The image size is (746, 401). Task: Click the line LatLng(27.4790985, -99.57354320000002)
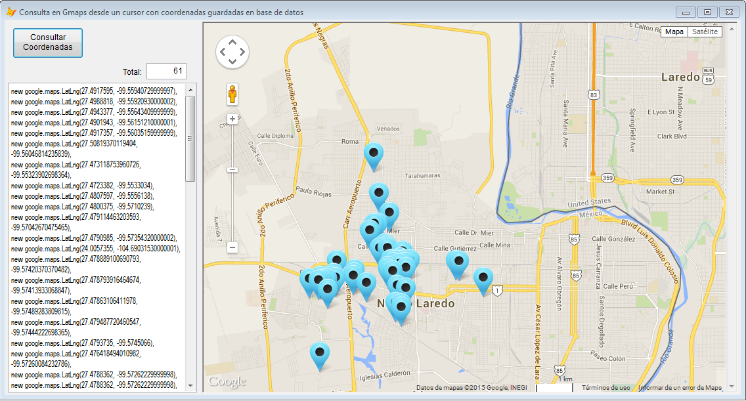94,238
